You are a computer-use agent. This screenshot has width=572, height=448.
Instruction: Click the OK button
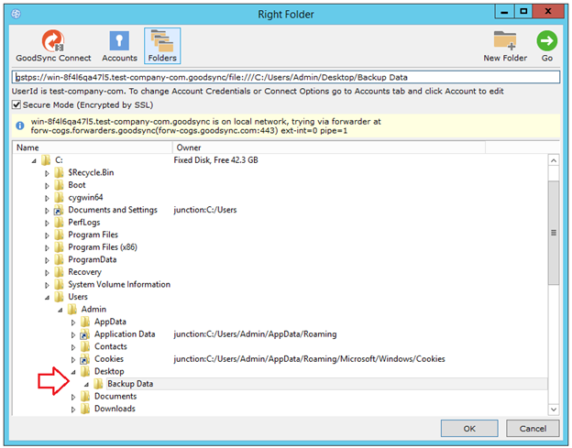coord(468,428)
